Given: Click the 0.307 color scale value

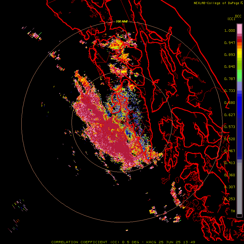Looking at the screenshot, I should point(230,187).
